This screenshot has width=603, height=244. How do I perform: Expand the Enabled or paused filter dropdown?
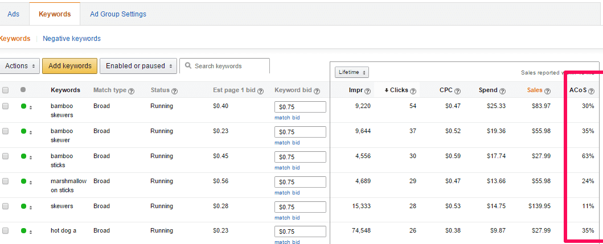point(138,66)
